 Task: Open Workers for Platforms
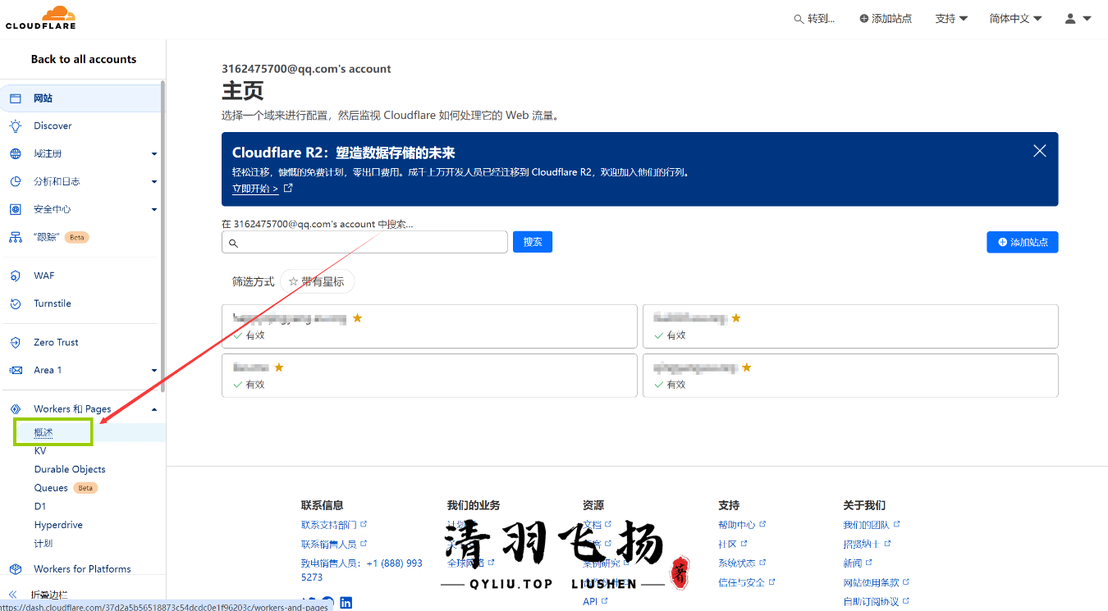[x=82, y=569]
